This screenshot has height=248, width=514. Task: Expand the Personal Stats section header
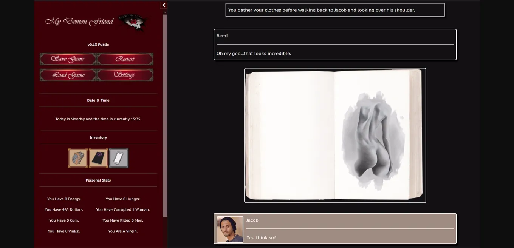click(x=98, y=180)
